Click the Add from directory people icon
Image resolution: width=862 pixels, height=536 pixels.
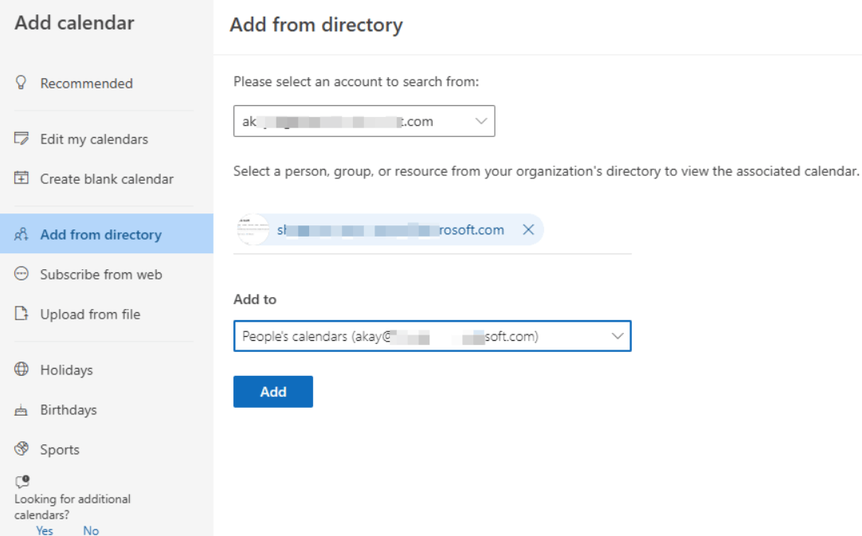point(22,234)
